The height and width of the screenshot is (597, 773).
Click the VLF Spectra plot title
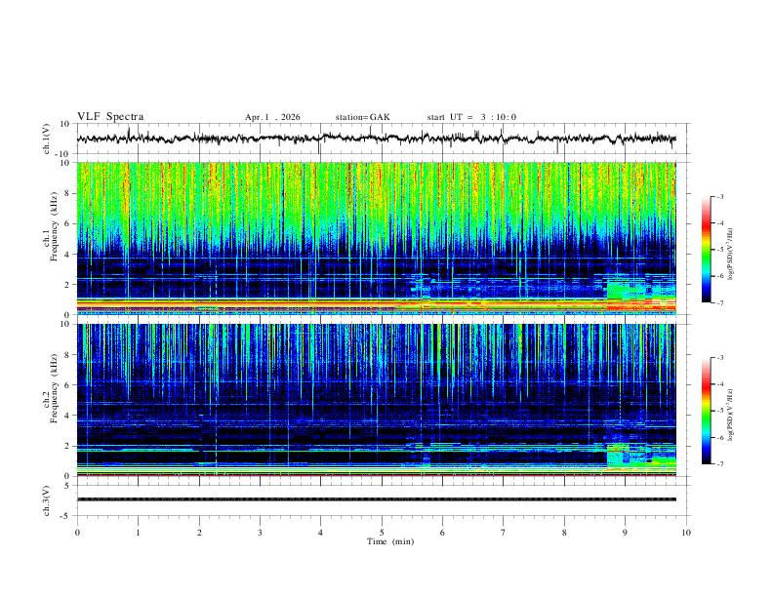(x=110, y=117)
